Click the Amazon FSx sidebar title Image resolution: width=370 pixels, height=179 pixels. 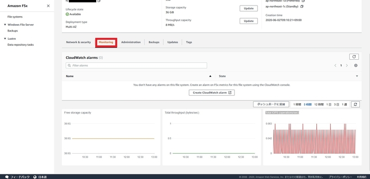click(18, 6)
